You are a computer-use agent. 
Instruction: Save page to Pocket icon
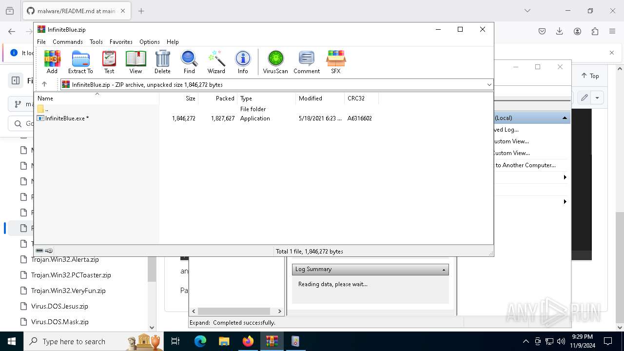point(542,31)
